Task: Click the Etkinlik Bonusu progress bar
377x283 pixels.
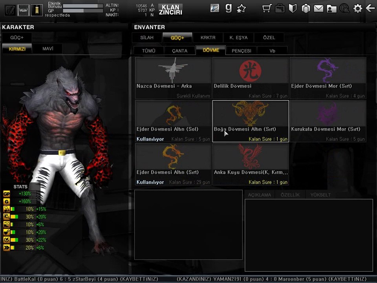Action: pos(83,6)
